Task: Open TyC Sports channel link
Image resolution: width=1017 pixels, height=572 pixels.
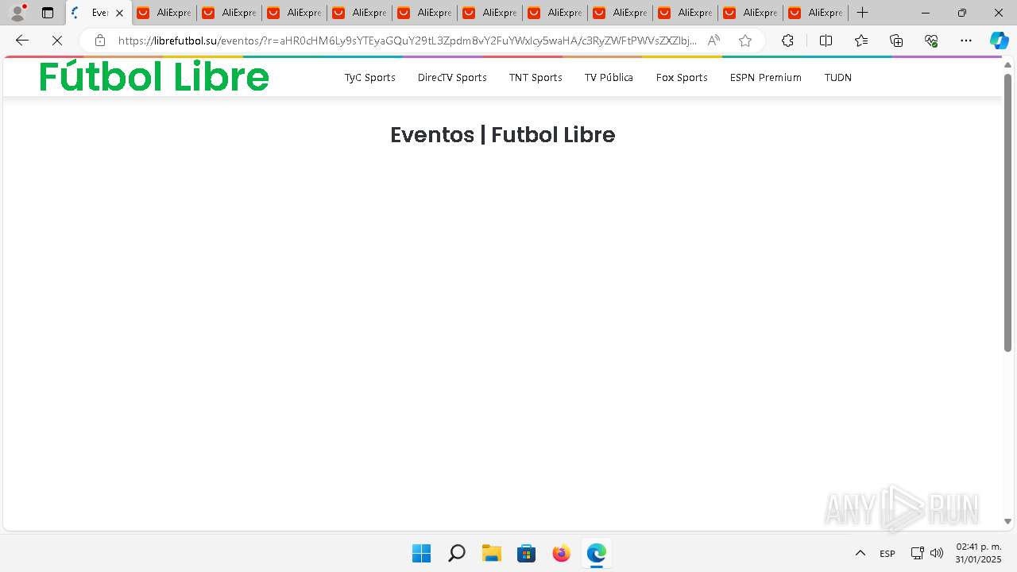Action: [x=369, y=77]
